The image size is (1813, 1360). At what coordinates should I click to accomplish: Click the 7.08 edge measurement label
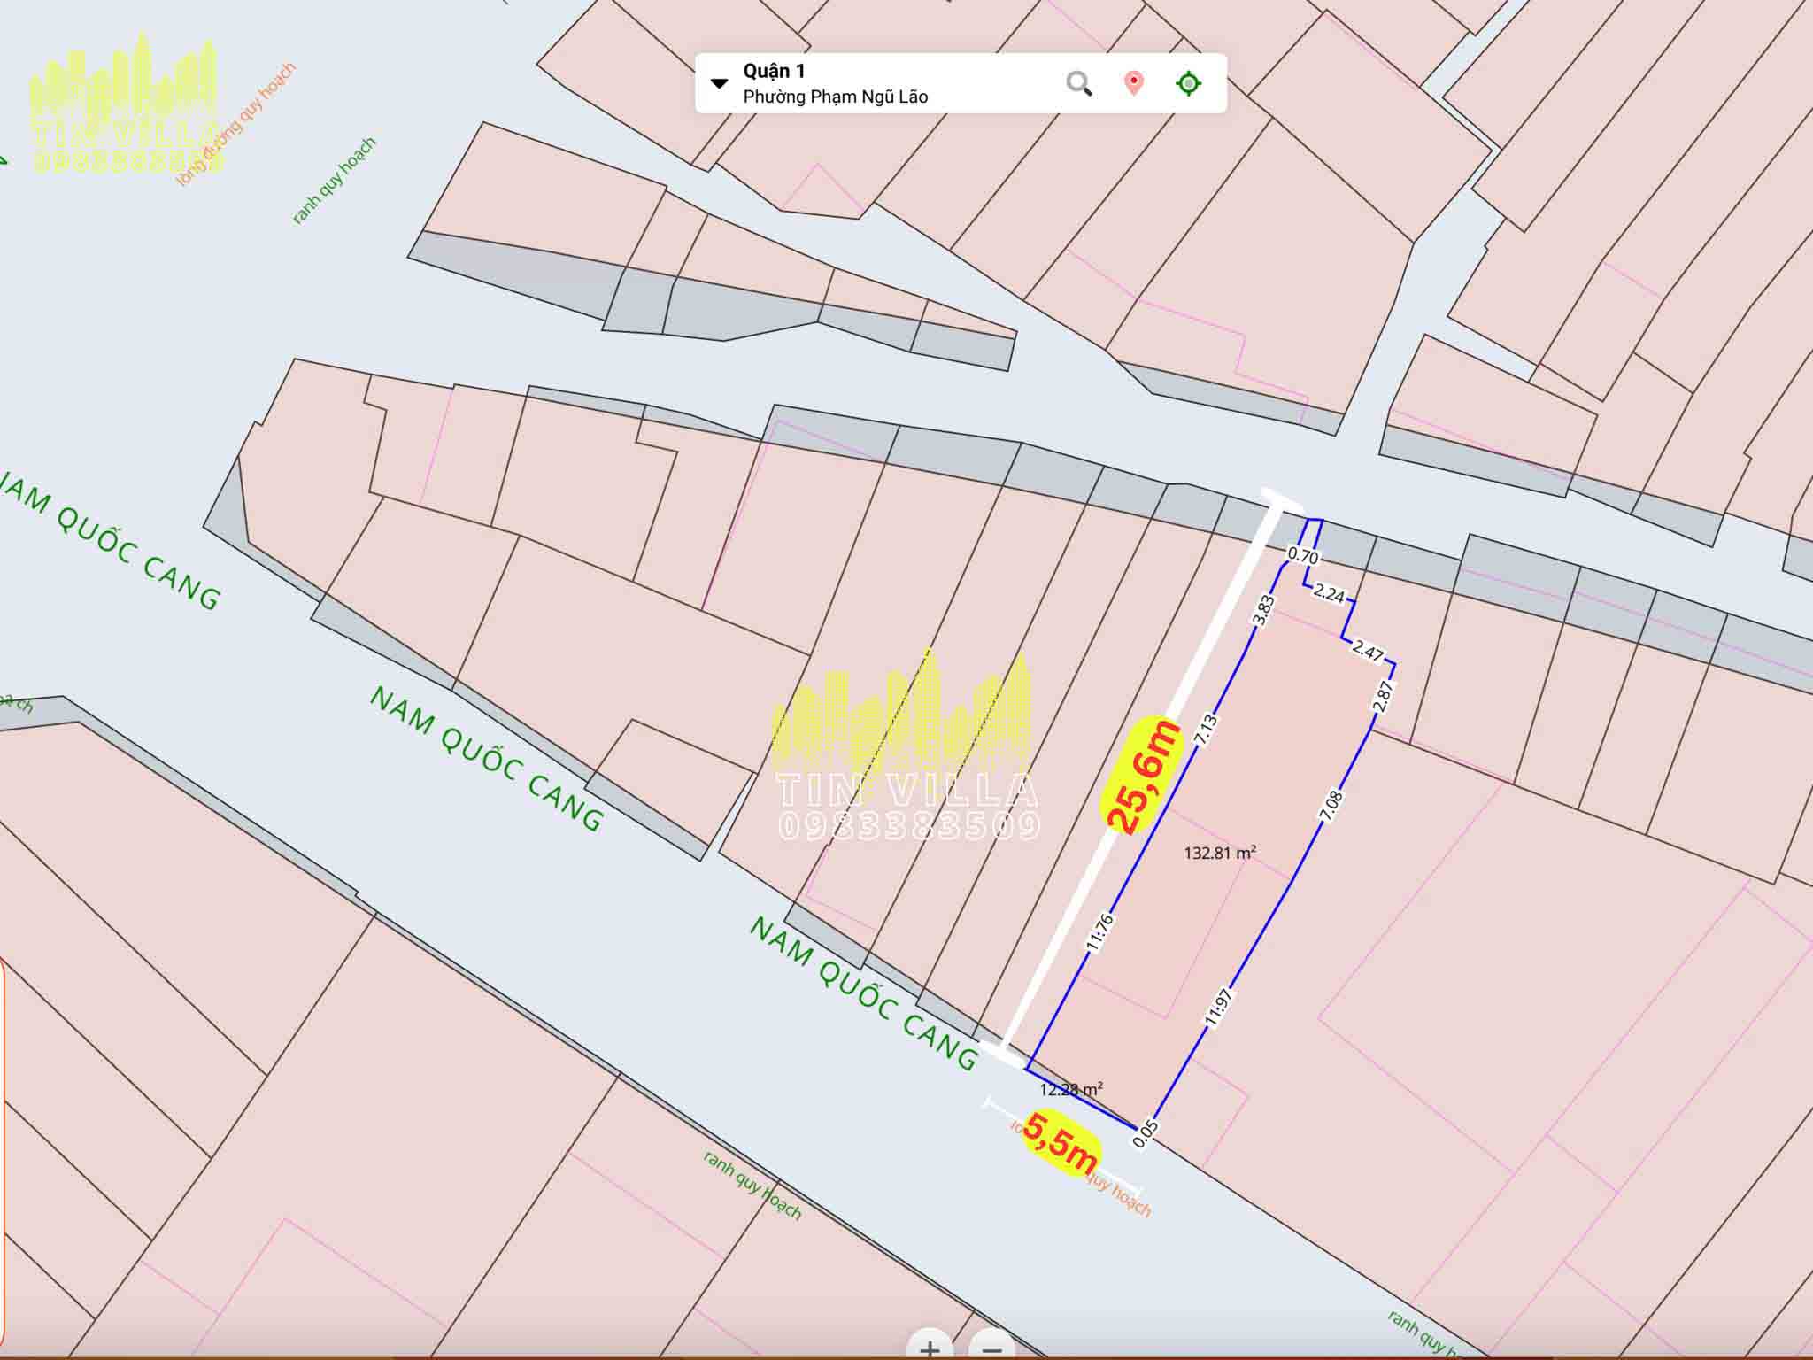tap(1331, 806)
